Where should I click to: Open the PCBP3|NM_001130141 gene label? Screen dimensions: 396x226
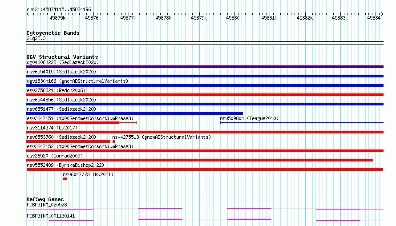point(51,216)
